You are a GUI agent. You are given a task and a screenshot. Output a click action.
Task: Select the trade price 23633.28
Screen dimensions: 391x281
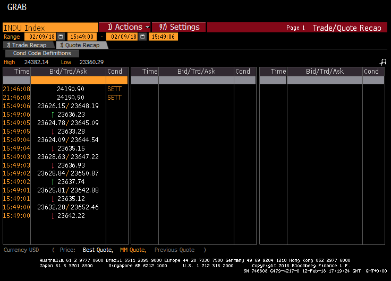71,131
